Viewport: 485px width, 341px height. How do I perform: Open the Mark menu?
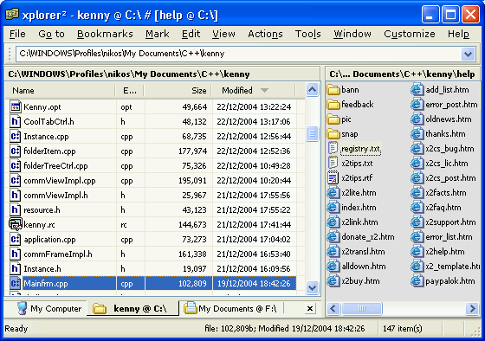[157, 34]
